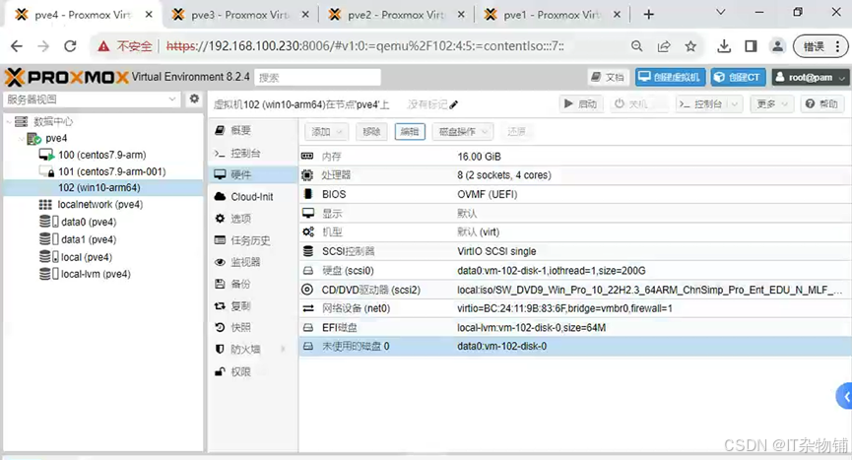
Task: Select data0 (pve4) storage in tree
Action: coord(89,223)
